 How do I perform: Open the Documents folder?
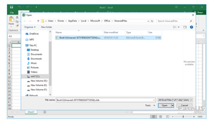pos(35,54)
